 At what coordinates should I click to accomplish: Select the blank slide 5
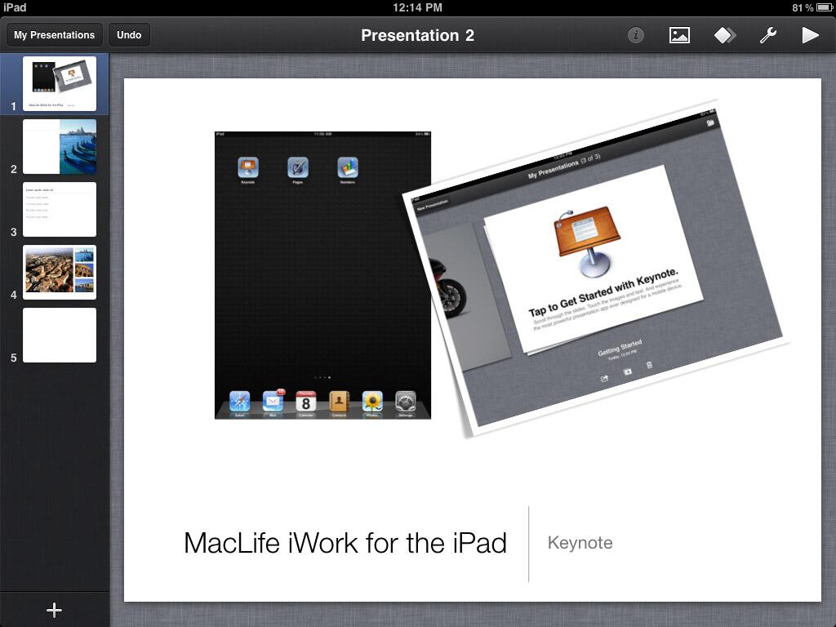click(x=60, y=335)
